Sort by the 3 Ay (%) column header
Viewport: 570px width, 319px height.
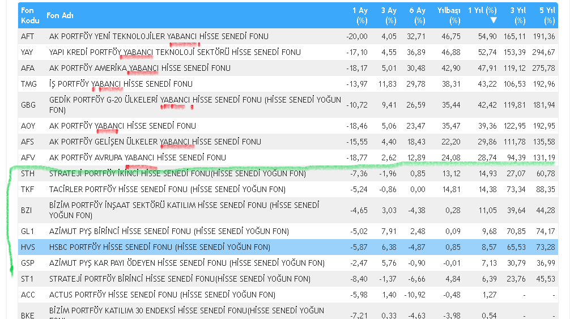tap(389, 15)
